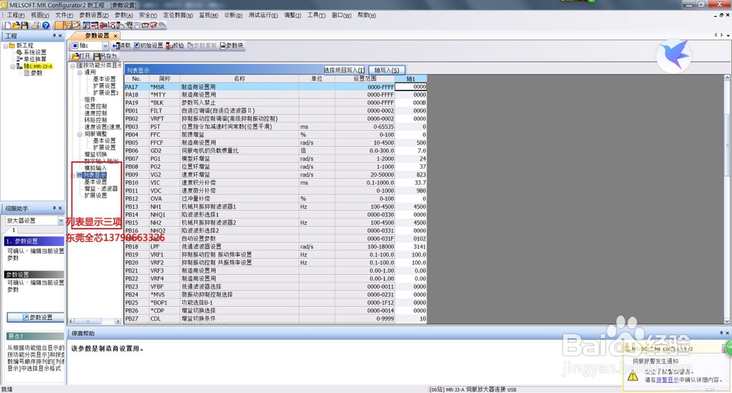Collapse the 轴1:MR-J3-A tree node

(x=12, y=66)
